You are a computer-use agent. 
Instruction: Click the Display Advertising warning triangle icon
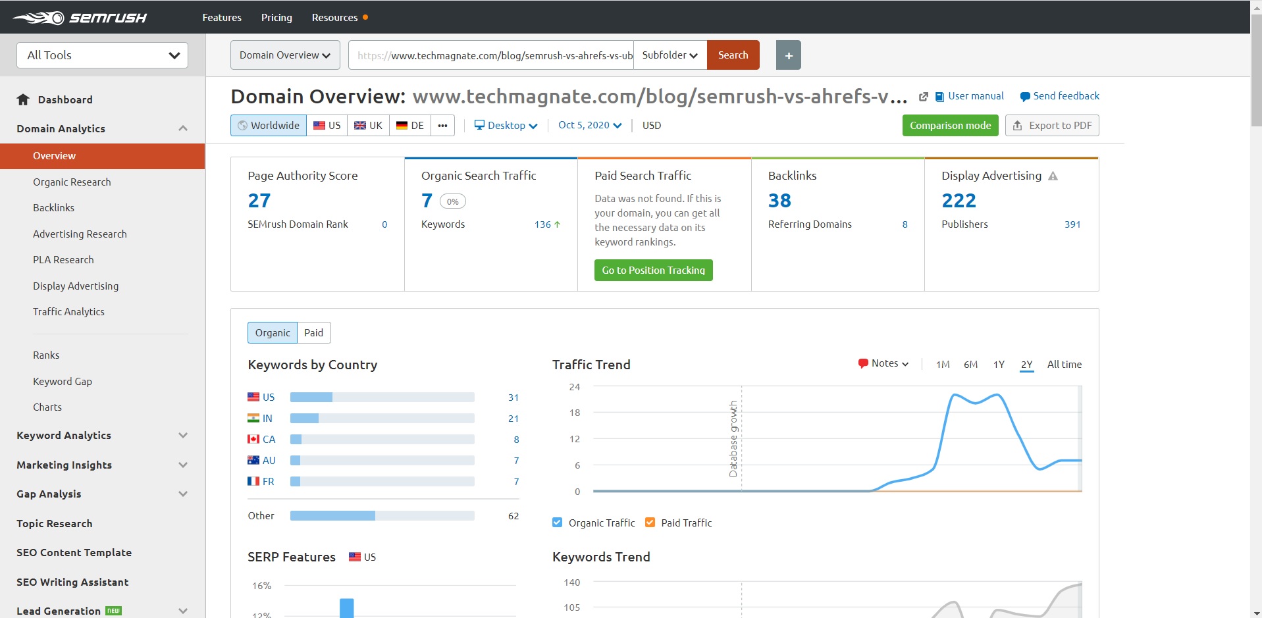(1053, 176)
